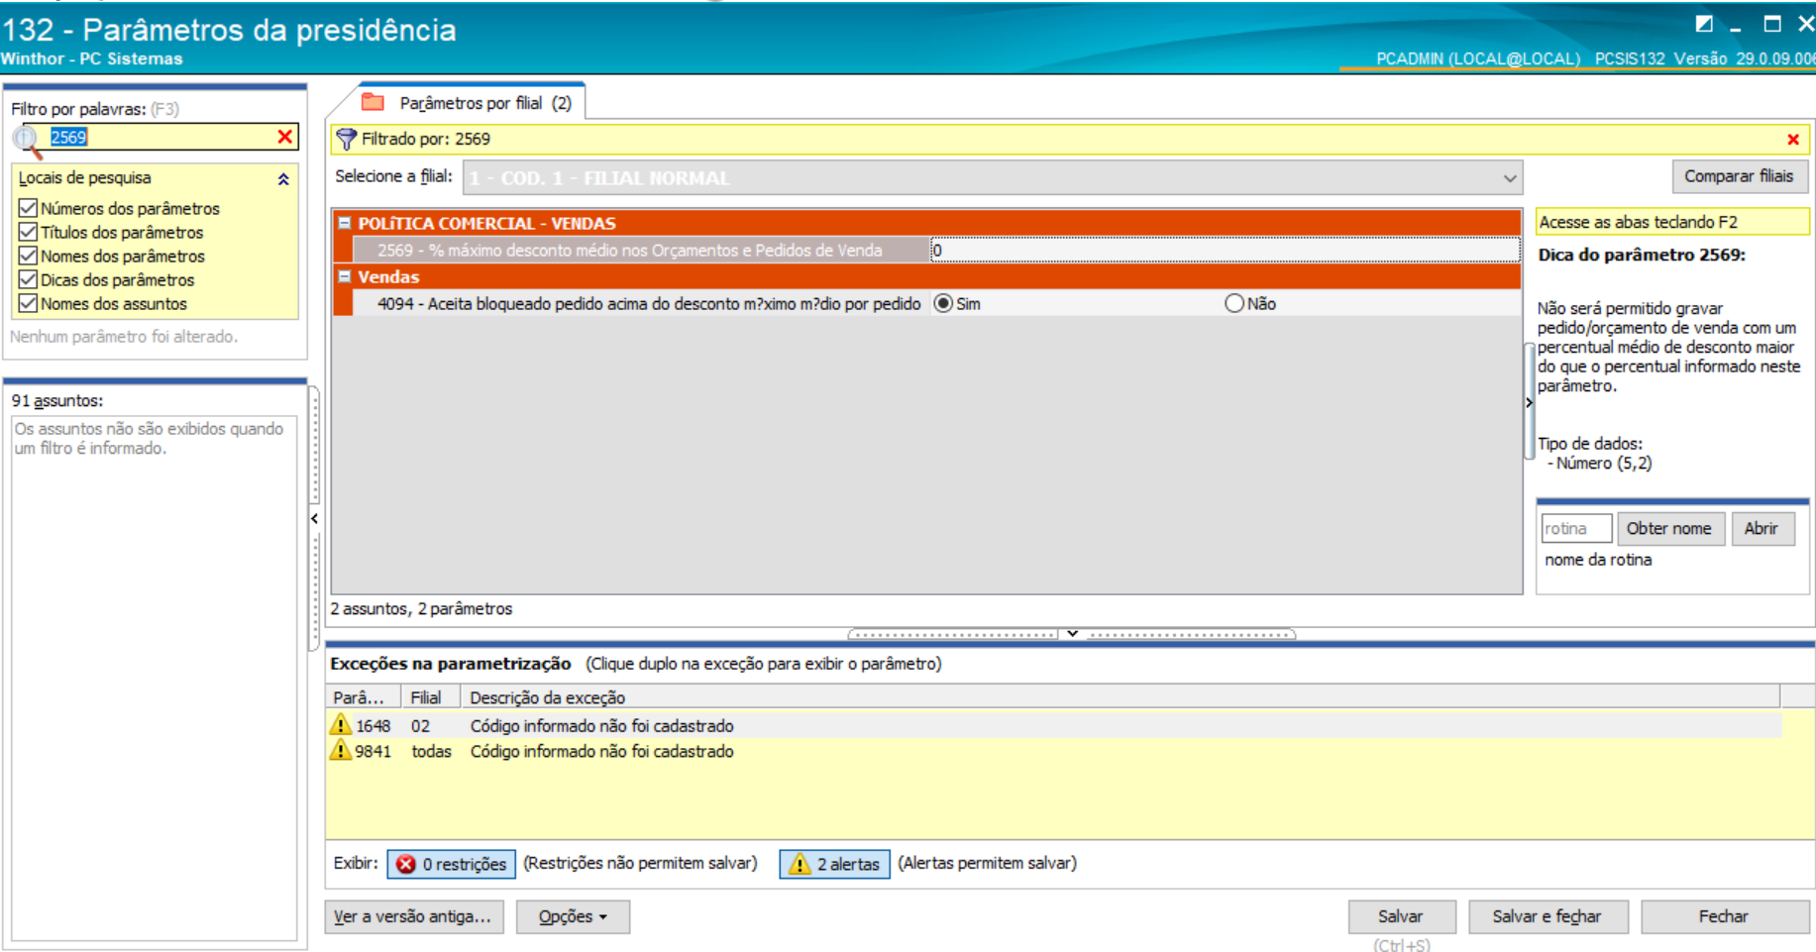
Task: Collapse the 'Vendas' group
Action: (x=345, y=276)
